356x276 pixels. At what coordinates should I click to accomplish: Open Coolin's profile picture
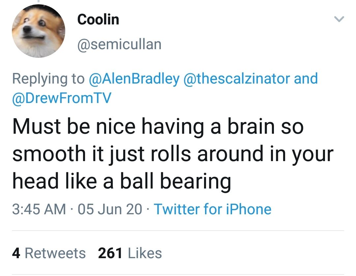pos(38,30)
